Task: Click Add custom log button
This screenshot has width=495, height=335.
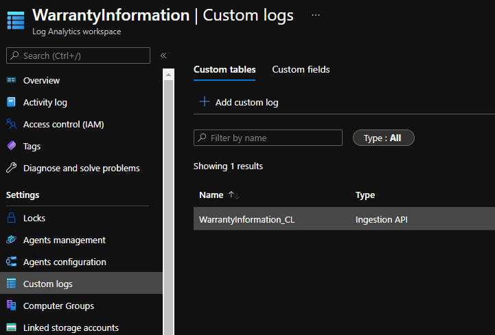Action: click(x=239, y=102)
